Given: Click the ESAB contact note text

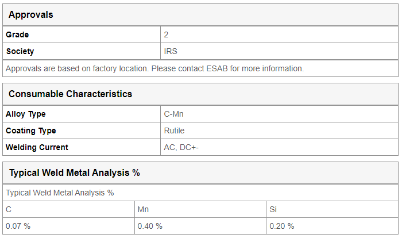Looking at the screenshot, I should coord(155,68).
